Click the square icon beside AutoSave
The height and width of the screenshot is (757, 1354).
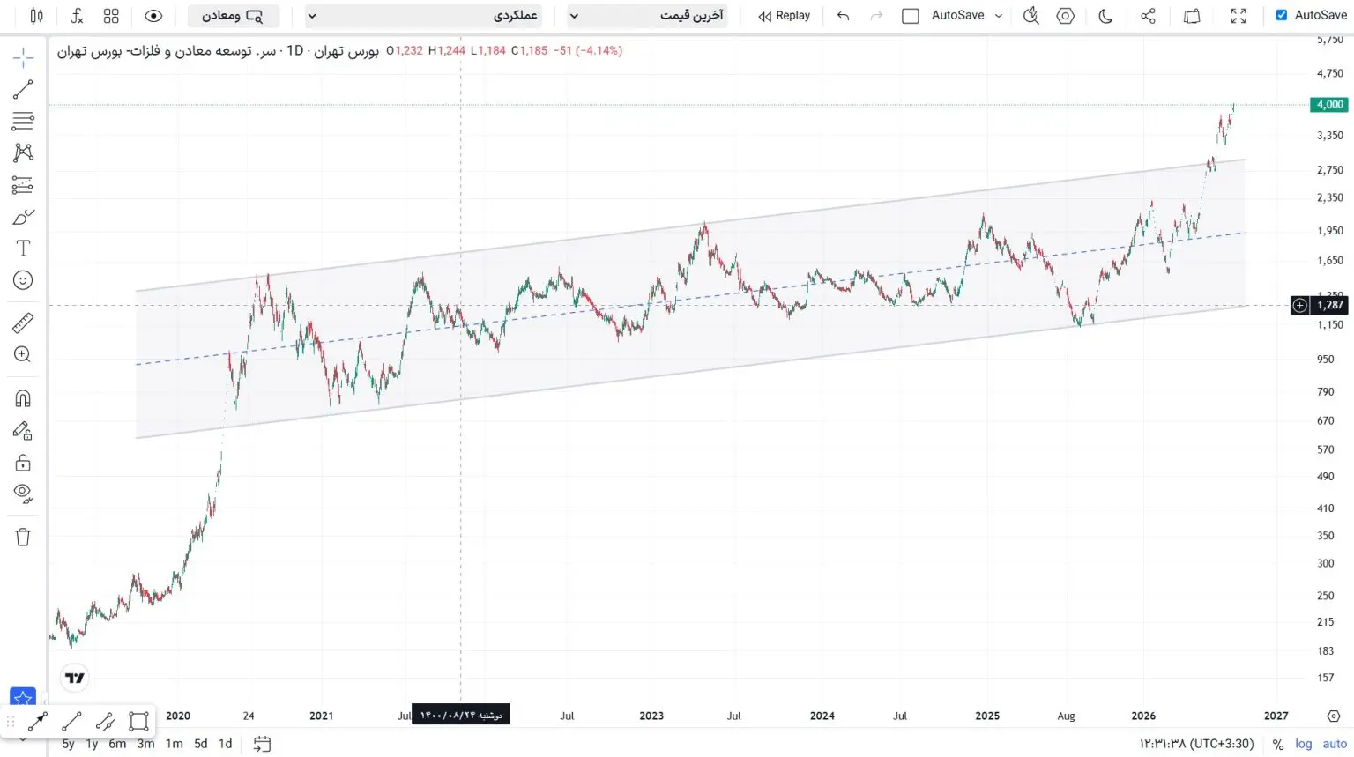911,16
